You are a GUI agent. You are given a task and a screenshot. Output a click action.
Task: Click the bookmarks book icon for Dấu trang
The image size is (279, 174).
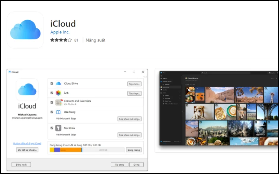(58, 112)
